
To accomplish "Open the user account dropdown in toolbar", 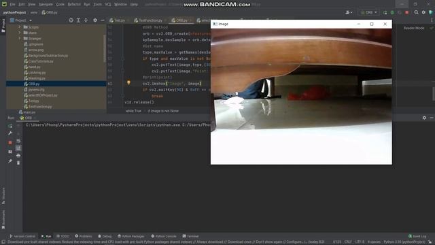I will coord(349,12).
